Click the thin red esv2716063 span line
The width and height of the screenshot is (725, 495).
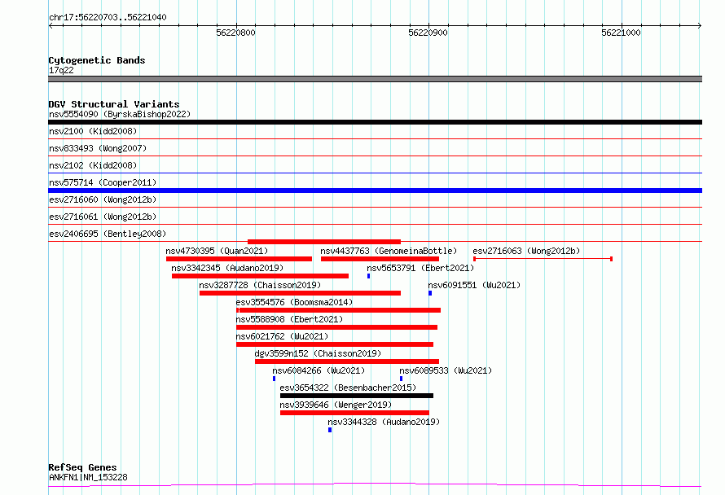coord(543,259)
